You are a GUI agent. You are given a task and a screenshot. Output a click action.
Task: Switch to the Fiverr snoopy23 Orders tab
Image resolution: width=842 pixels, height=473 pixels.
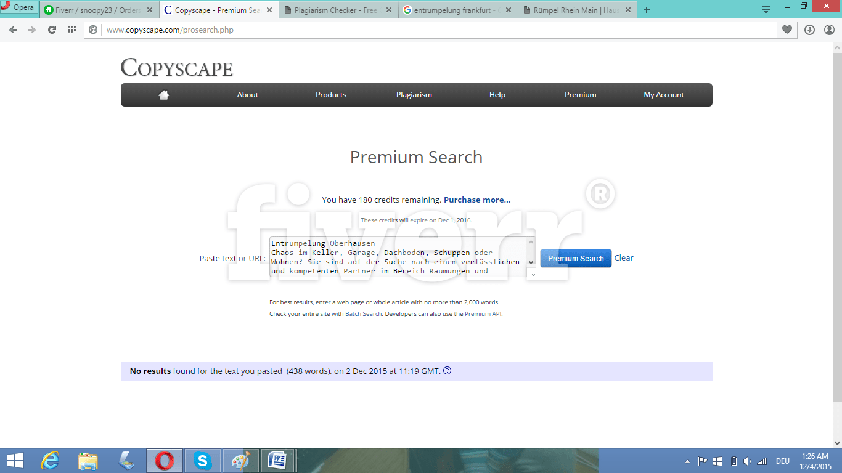tap(97, 10)
